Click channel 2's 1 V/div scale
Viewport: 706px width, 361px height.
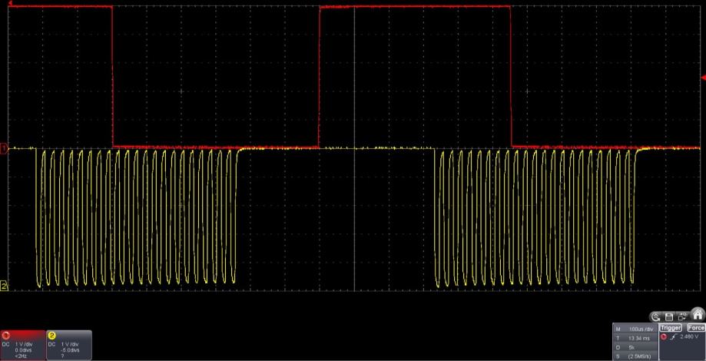70,344
